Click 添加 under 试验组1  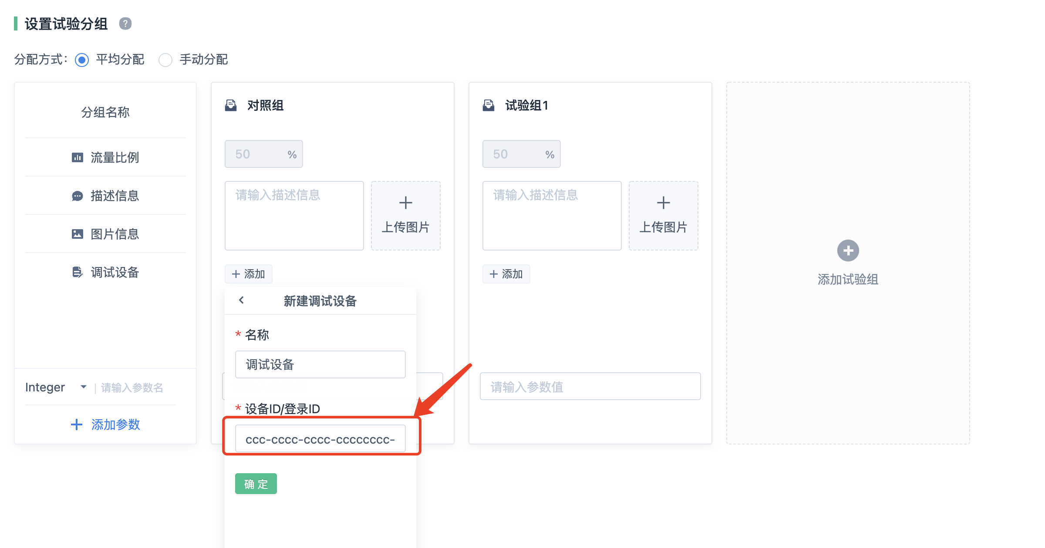pos(506,274)
